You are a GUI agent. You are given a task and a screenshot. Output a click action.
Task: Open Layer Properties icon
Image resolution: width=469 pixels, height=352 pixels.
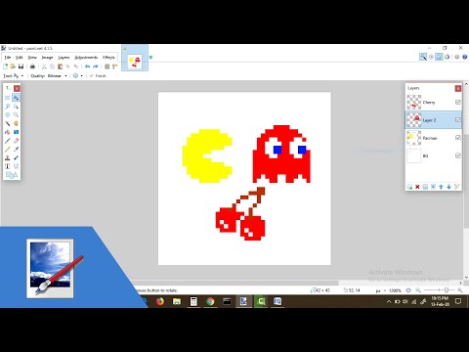tap(456, 187)
